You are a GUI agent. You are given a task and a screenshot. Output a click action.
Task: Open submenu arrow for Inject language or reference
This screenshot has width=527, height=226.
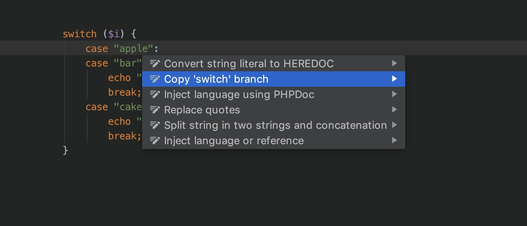click(x=394, y=141)
